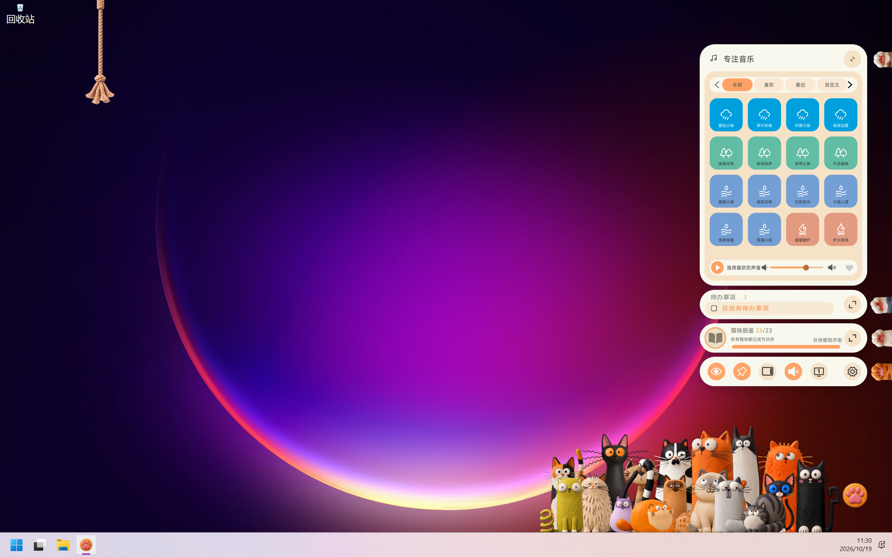Viewport: 892px width, 557px height.
Task: Select the 炉火相伴 fire sound
Action: (840, 229)
